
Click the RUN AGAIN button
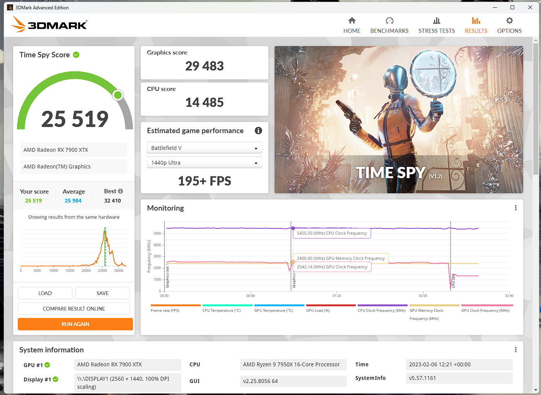coord(75,324)
